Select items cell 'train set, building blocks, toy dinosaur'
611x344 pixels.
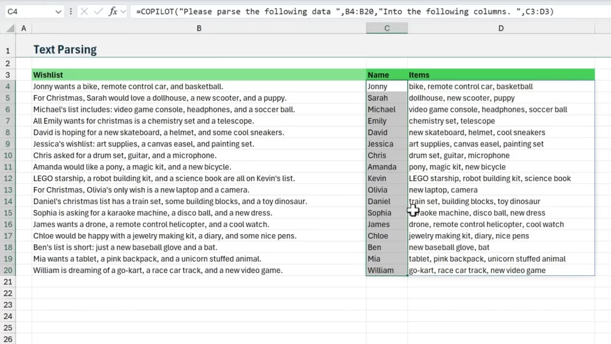pos(501,201)
